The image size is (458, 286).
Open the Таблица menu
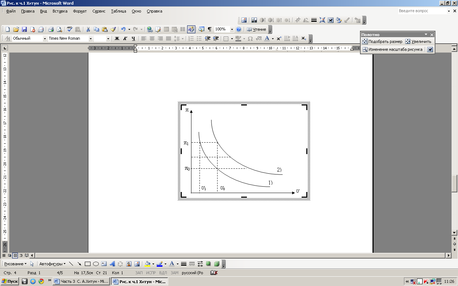tap(118, 11)
